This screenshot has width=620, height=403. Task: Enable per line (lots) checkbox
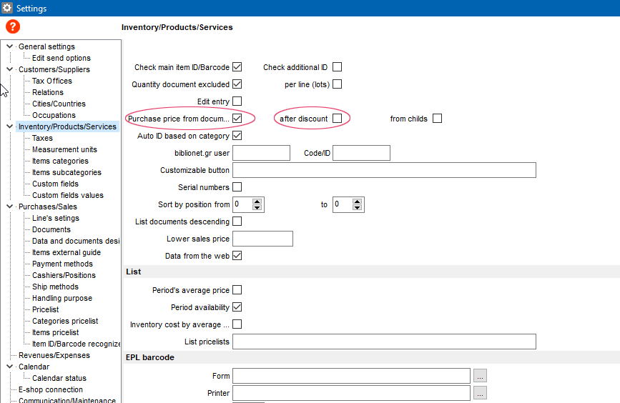point(338,84)
